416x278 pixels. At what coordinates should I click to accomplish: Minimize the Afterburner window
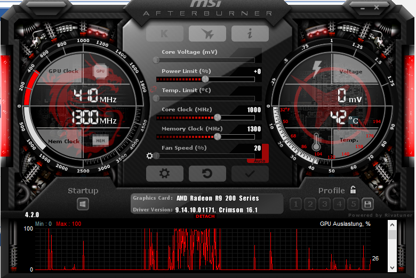click(363, 9)
